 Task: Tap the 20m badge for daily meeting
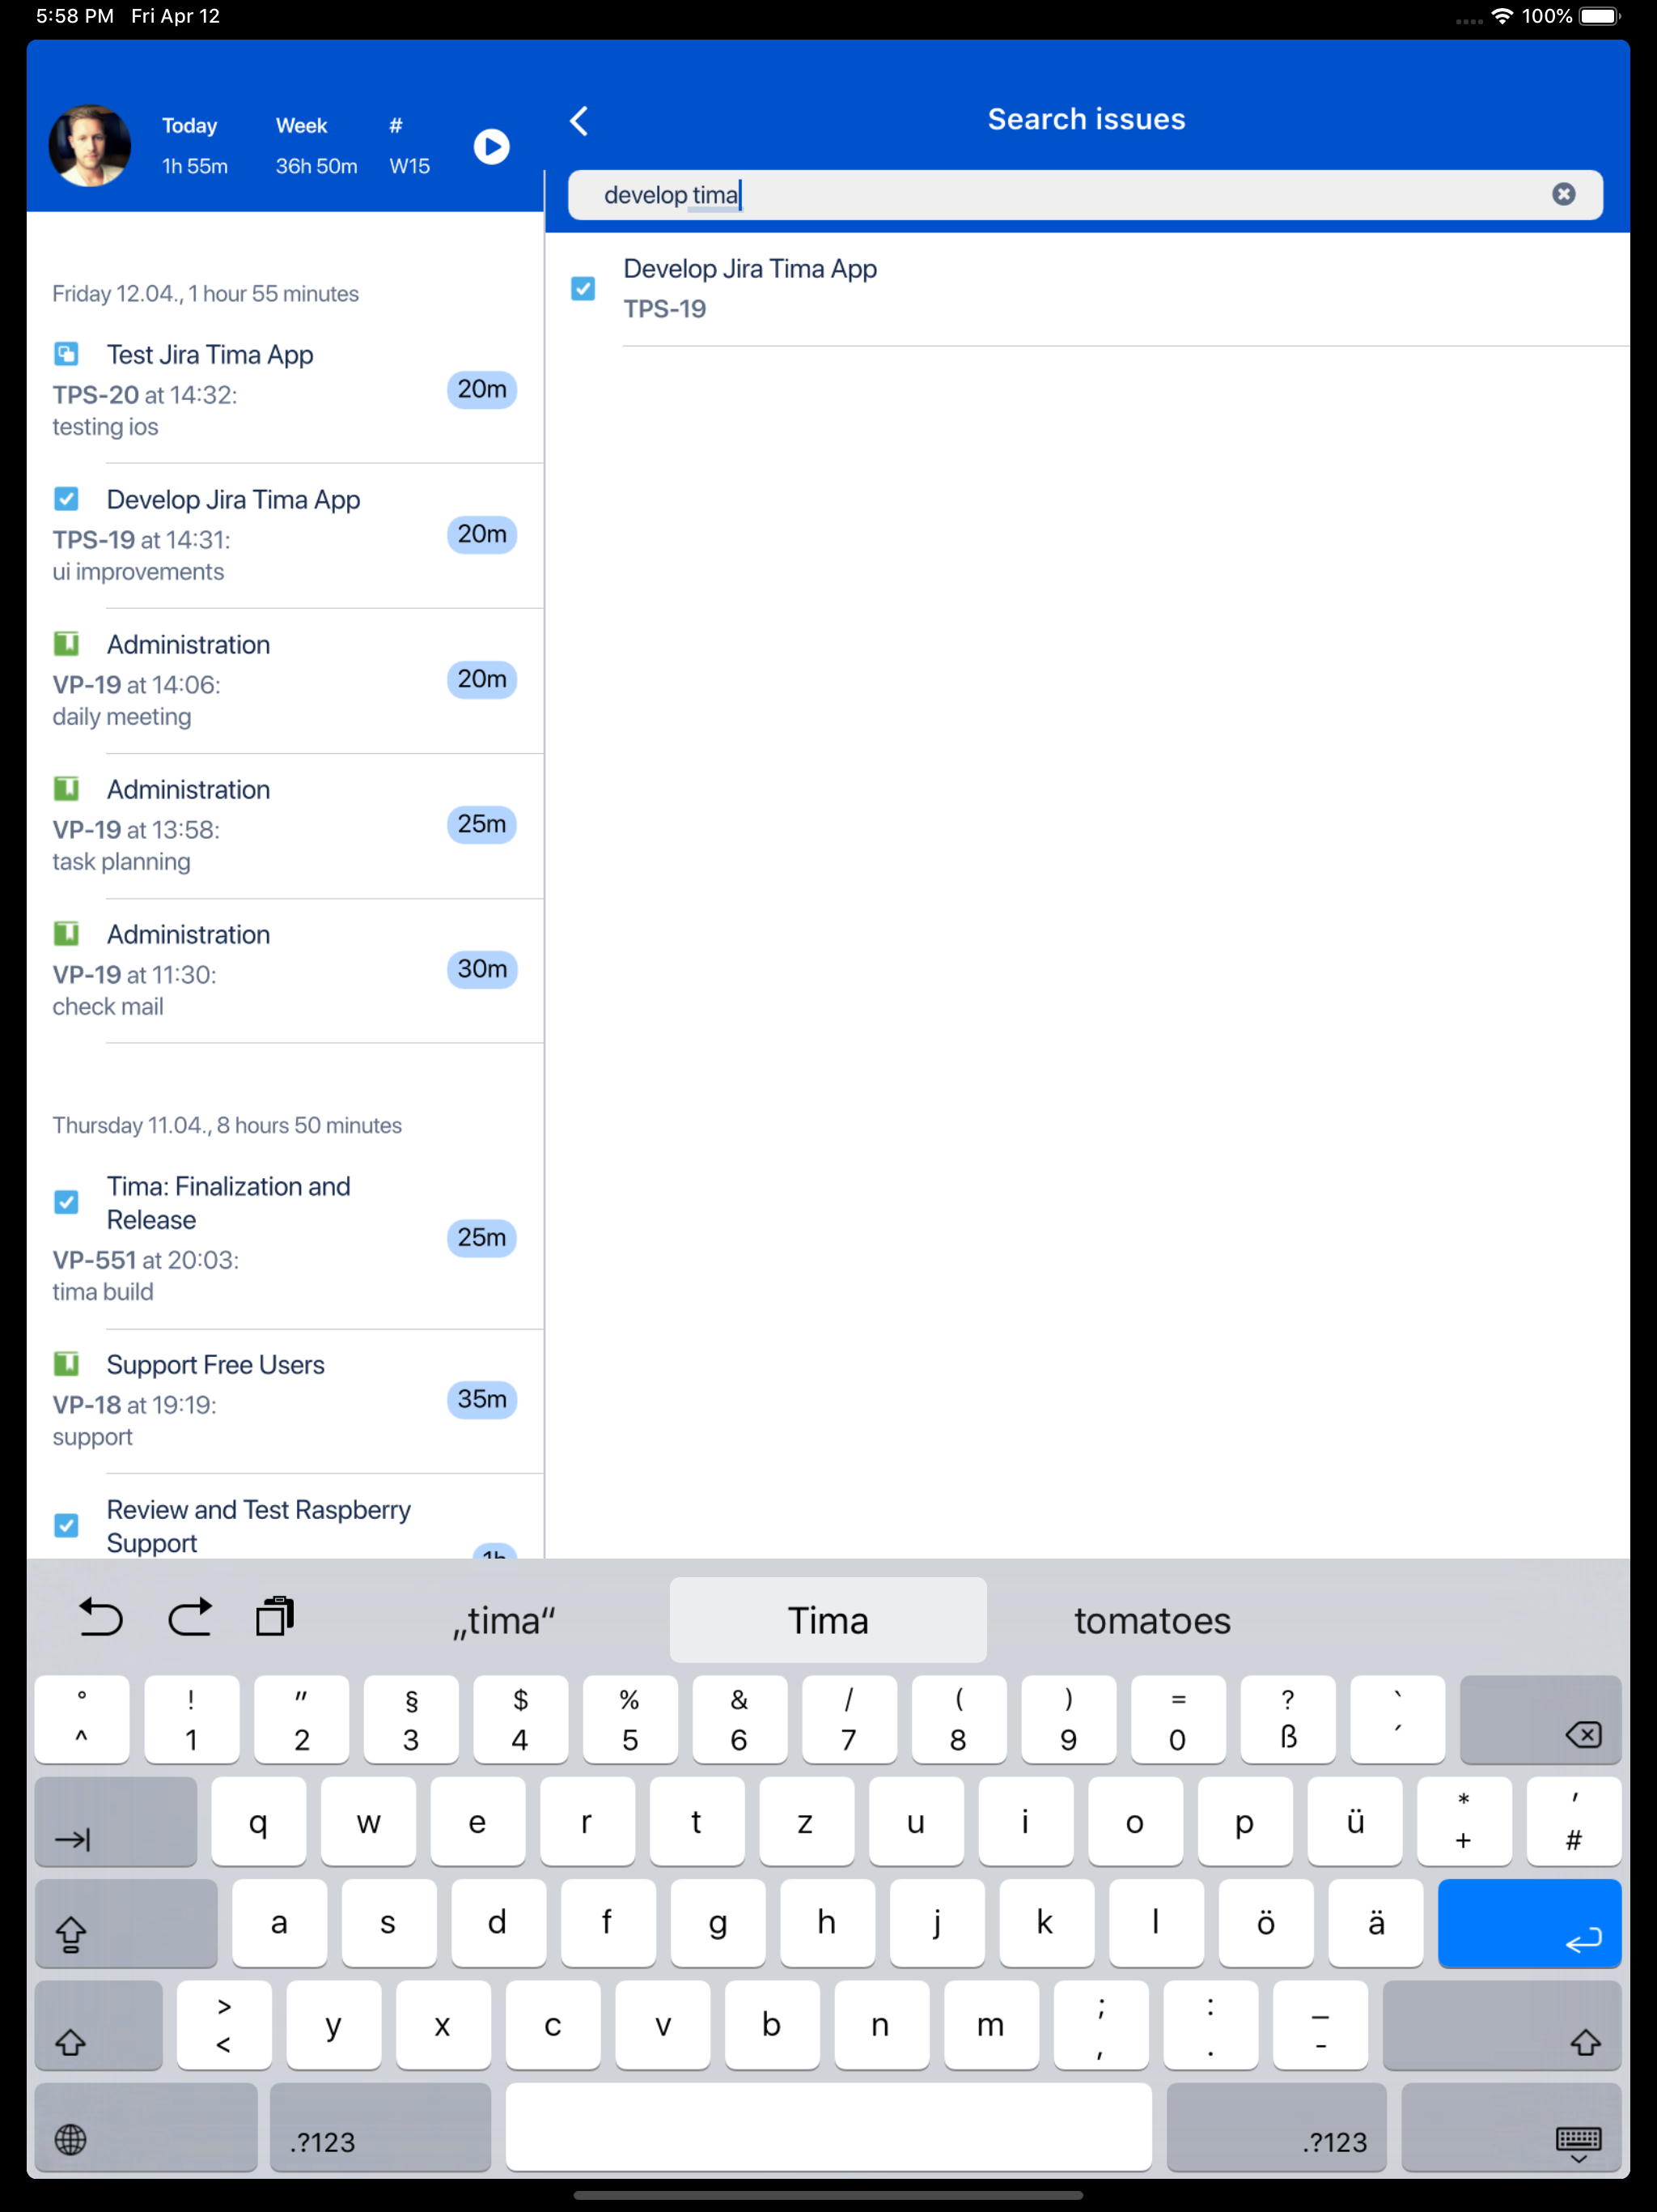[x=481, y=680]
